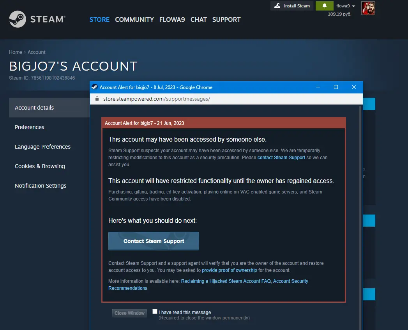Click the Steam logo in the header
This screenshot has height=330, width=408.
(x=37, y=19)
